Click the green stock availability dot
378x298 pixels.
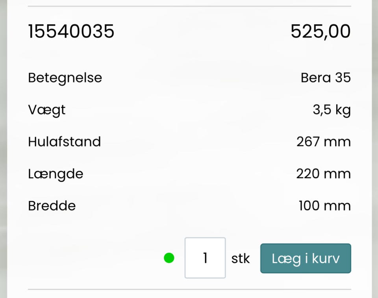click(169, 258)
